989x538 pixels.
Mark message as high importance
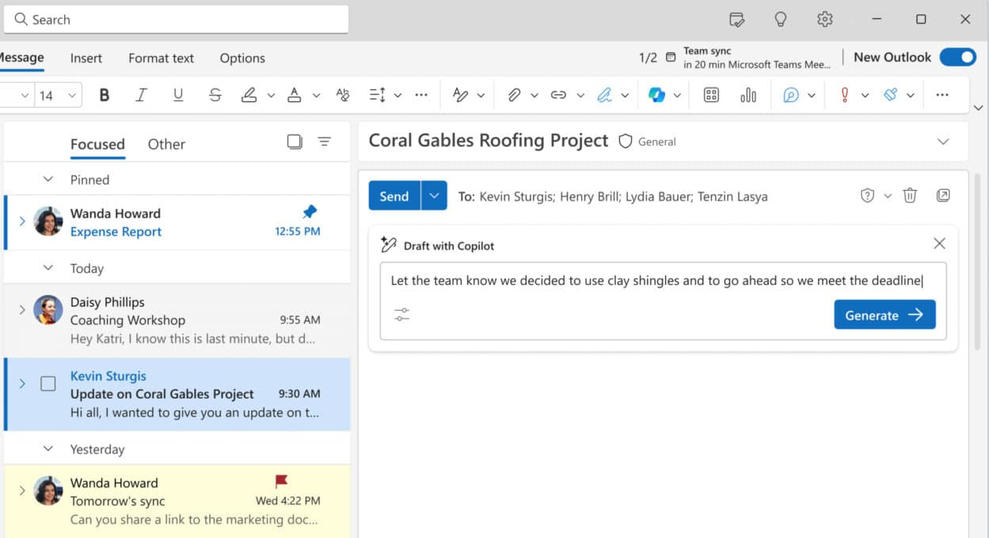click(x=844, y=95)
